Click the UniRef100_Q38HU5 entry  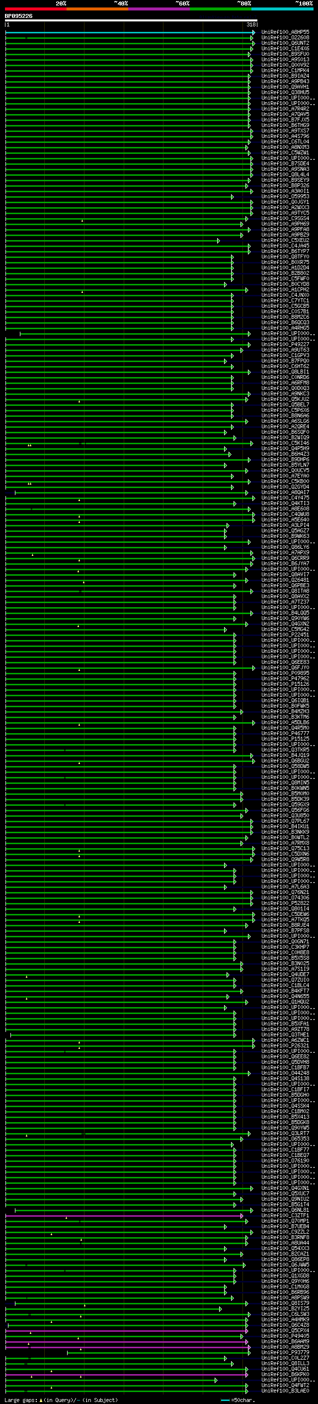285,93
